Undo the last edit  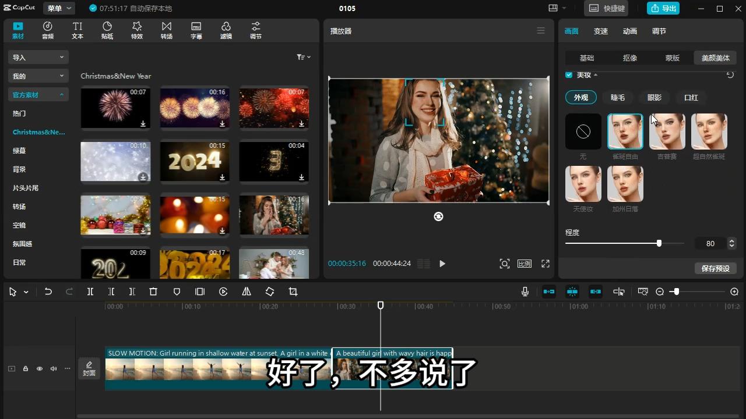pos(48,291)
